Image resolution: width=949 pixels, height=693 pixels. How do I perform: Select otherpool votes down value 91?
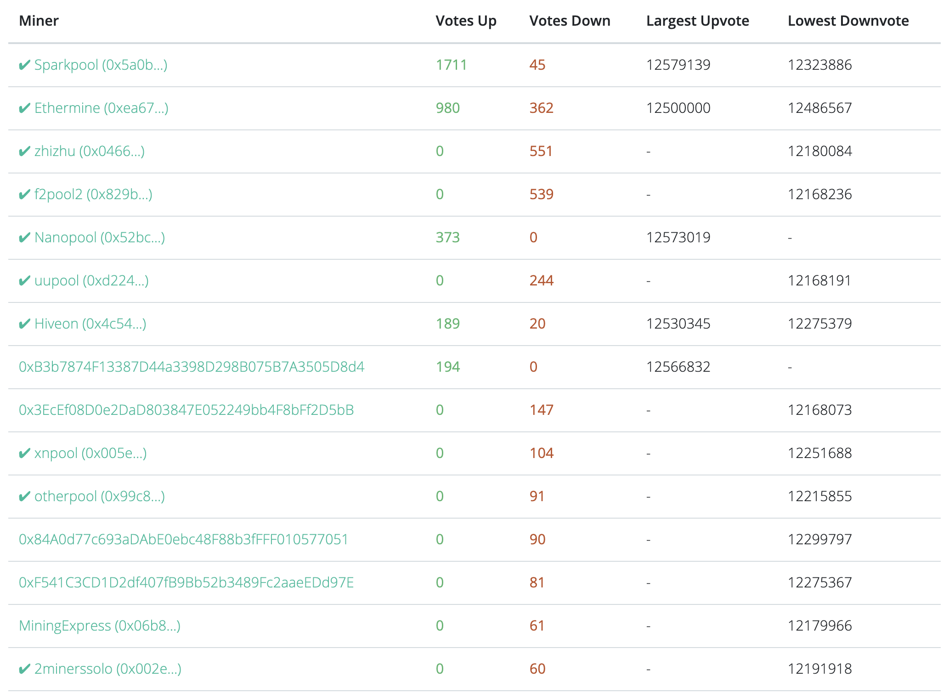point(537,497)
